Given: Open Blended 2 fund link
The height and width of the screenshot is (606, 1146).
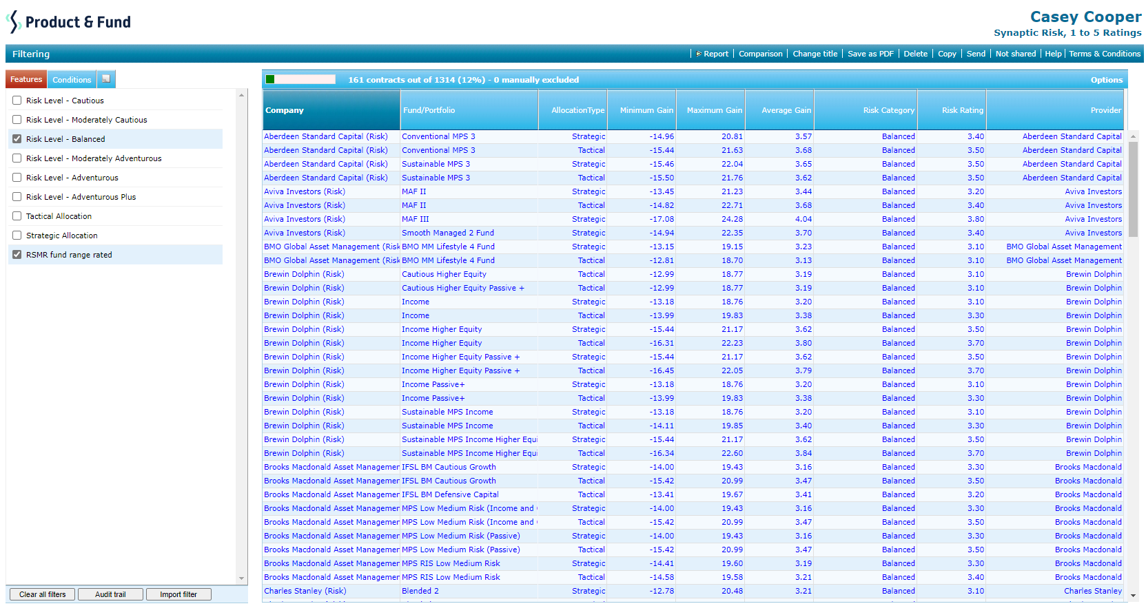Looking at the screenshot, I should click(x=420, y=591).
